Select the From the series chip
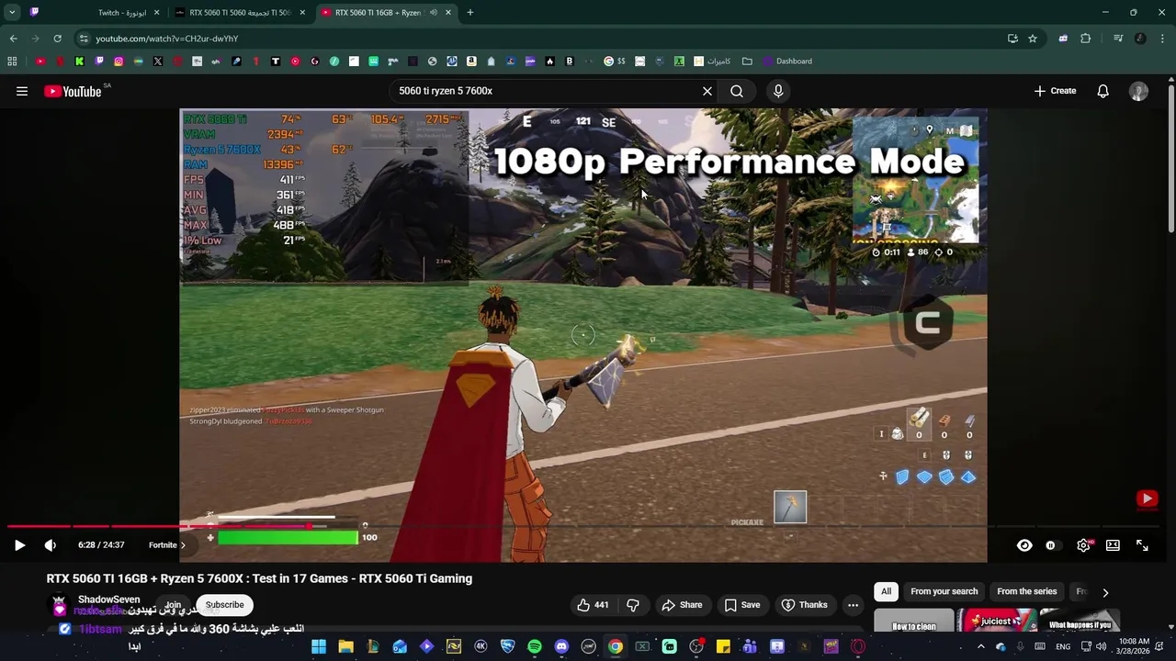Screen dimensions: 1176x661 coord(1027,591)
